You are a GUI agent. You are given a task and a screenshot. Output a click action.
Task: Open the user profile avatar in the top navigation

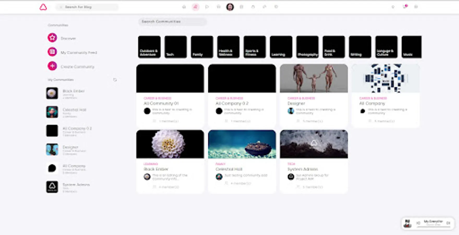230,7
